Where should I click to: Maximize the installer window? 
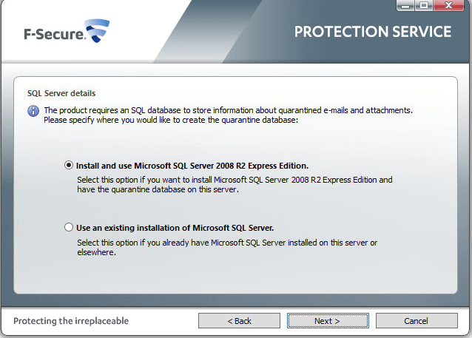(x=425, y=6)
